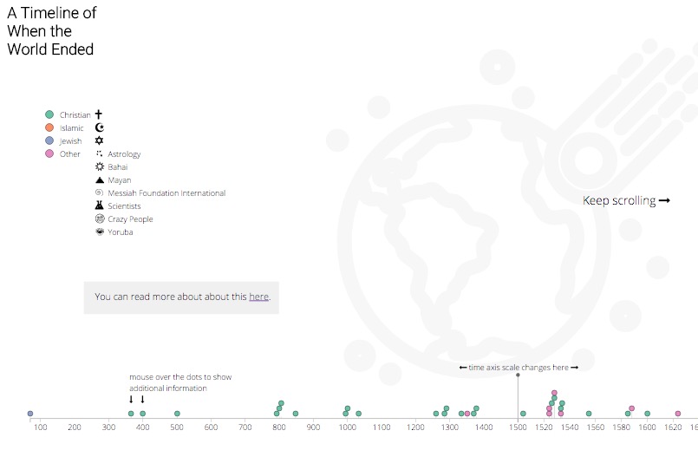Click the time axis scale change marker

[518, 375]
